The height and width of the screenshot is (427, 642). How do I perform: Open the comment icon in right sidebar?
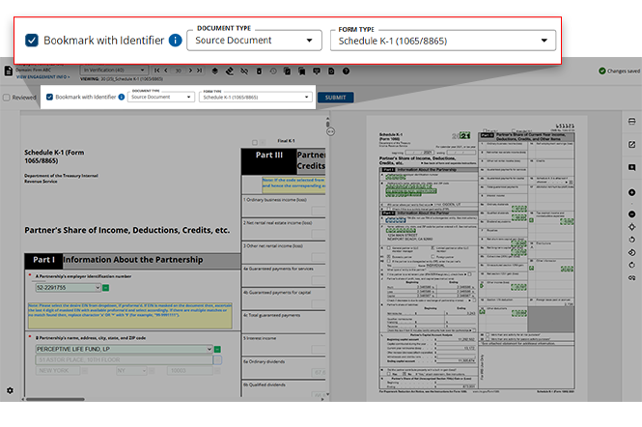point(631,167)
